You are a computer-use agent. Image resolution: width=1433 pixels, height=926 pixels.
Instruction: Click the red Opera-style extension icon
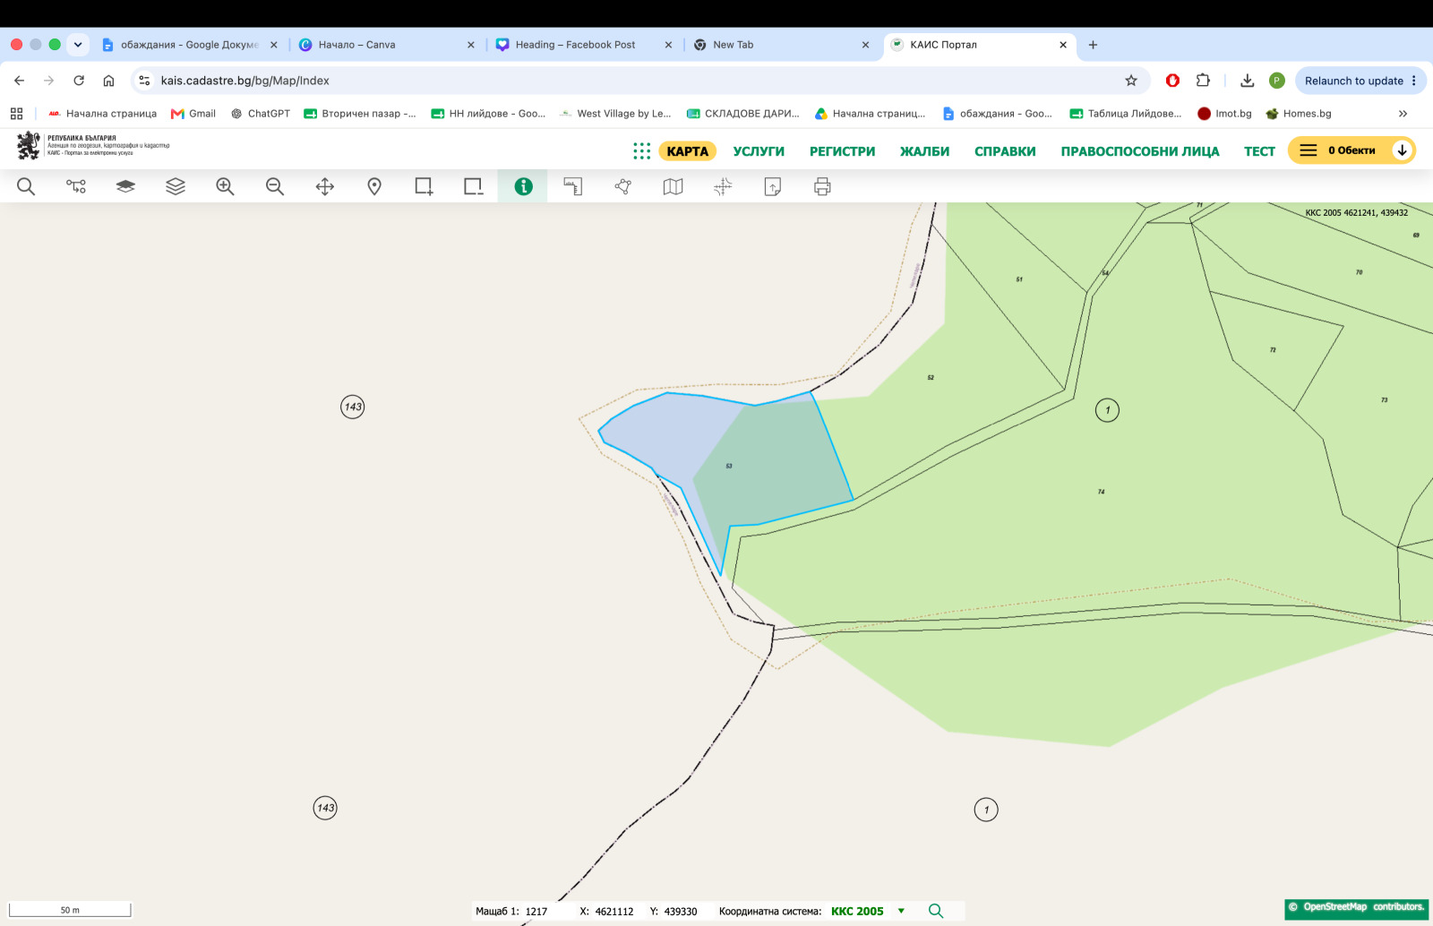tap(1172, 81)
